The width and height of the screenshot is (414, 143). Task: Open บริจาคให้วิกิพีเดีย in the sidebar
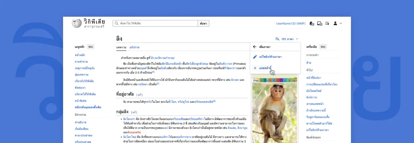coord(85,94)
